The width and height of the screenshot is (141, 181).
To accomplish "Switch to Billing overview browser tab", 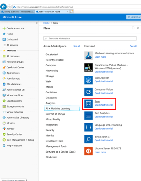I will [x=18, y=12].
